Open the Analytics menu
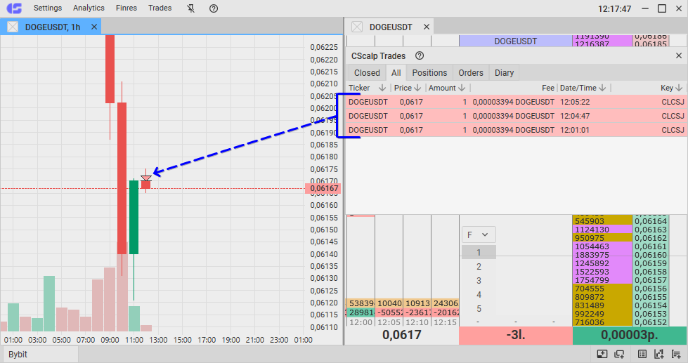 point(89,8)
